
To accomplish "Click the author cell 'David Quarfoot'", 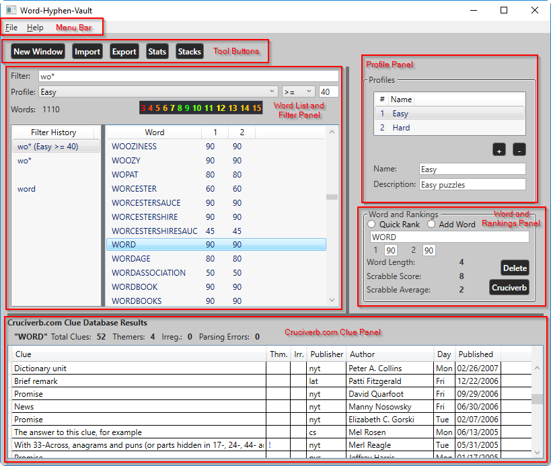I will click(390, 394).
